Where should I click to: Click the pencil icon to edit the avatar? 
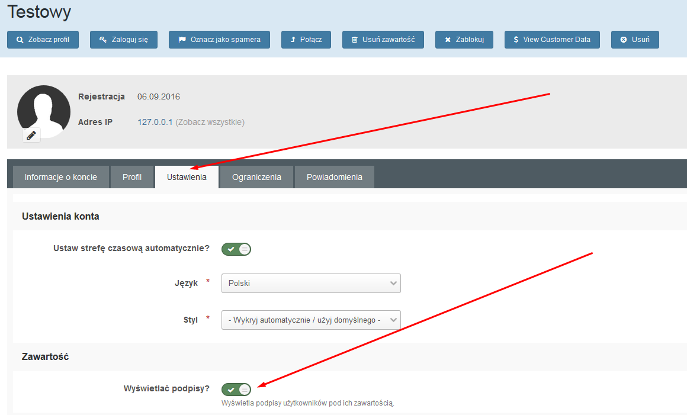click(x=31, y=135)
